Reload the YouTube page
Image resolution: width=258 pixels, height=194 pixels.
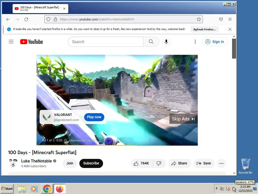point(26,19)
